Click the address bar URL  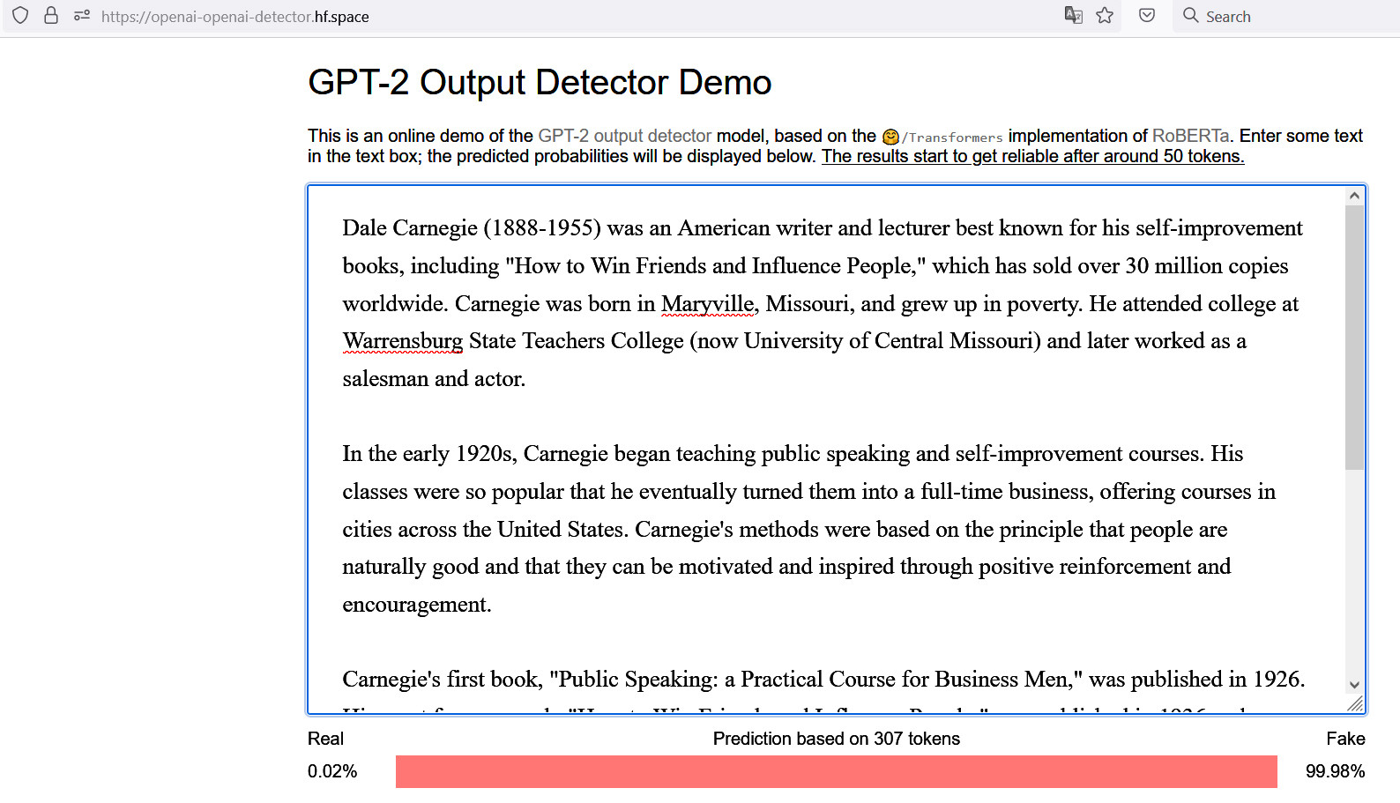(x=235, y=17)
